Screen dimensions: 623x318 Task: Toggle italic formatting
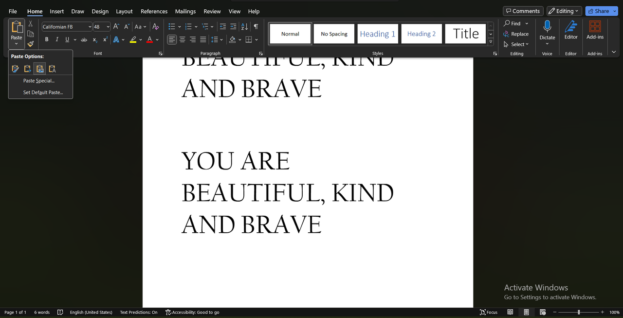tap(57, 39)
